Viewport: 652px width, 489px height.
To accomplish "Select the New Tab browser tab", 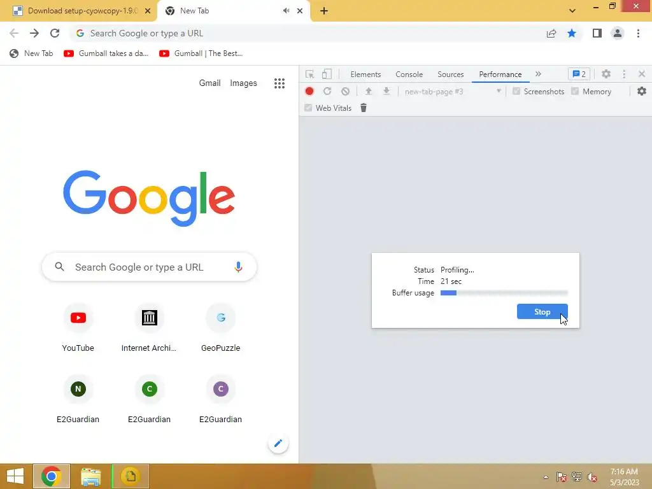I will pyautogui.click(x=233, y=11).
